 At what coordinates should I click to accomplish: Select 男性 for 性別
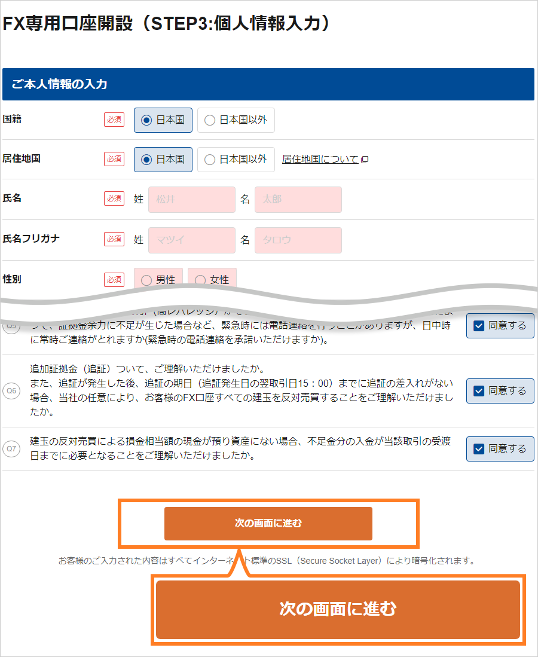click(x=158, y=279)
